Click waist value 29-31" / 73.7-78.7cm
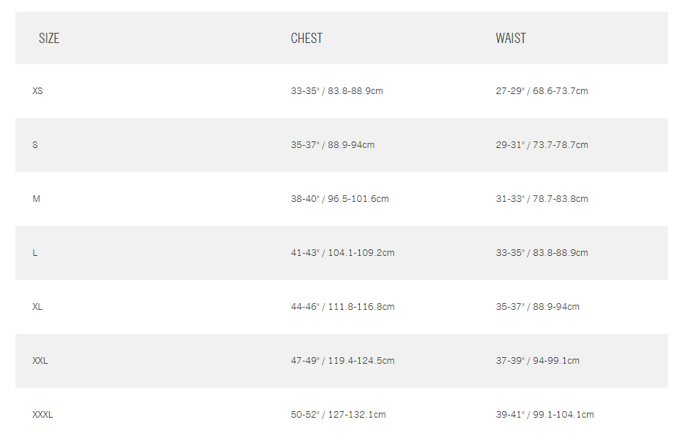Image resolution: width=684 pixels, height=441 pixels. click(542, 145)
